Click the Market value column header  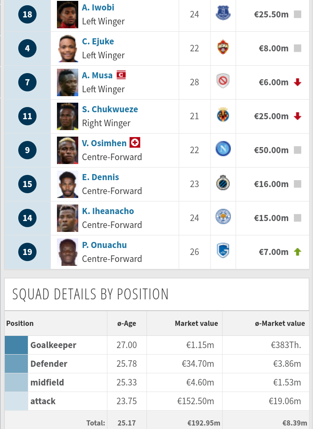(196, 323)
